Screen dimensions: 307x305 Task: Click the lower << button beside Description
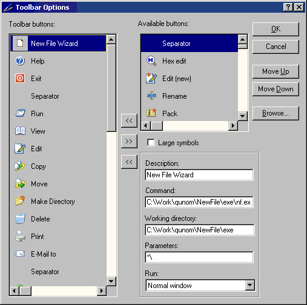pos(129,162)
